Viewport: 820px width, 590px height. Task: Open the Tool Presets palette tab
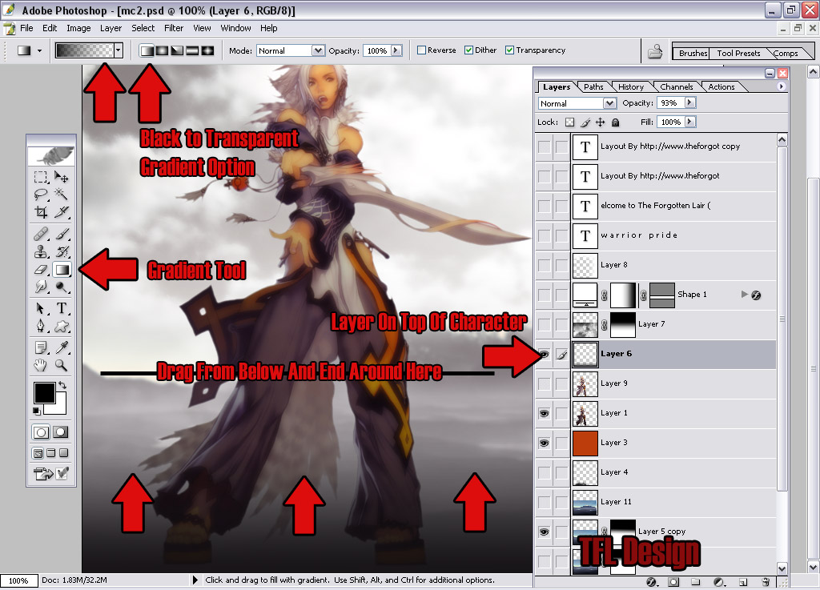[x=738, y=53]
